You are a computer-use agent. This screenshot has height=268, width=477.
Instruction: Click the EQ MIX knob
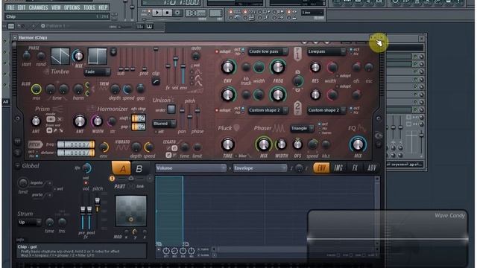[358, 144]
